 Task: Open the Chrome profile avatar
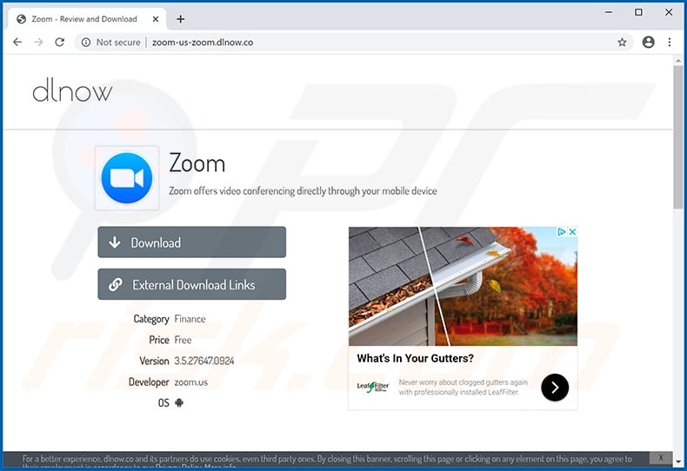(649, 42)
